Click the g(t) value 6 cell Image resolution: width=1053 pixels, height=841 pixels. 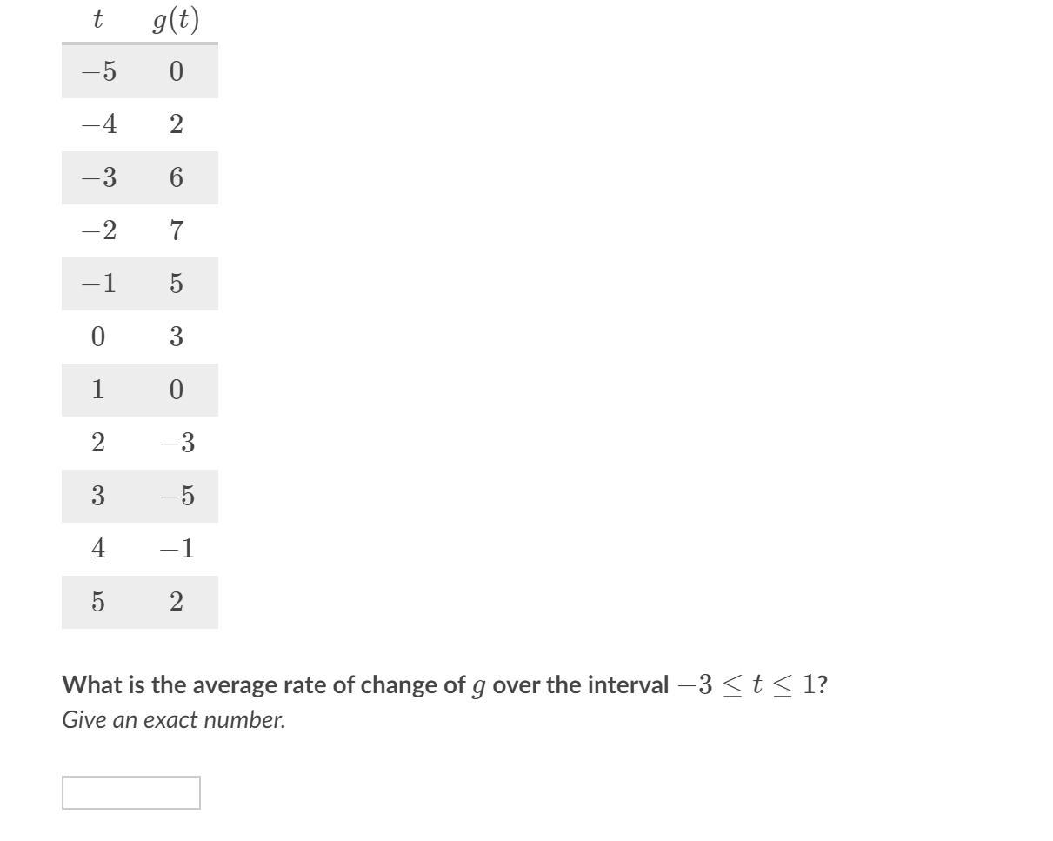(176, 177)
